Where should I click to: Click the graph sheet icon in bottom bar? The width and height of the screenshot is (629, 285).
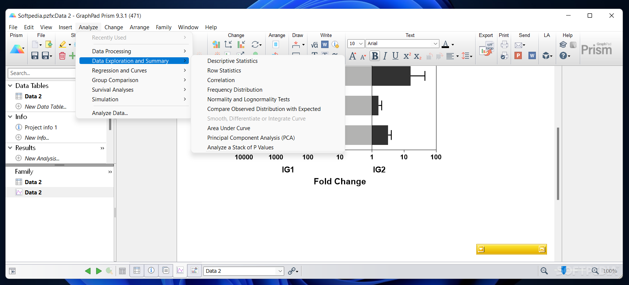(180, 271)
